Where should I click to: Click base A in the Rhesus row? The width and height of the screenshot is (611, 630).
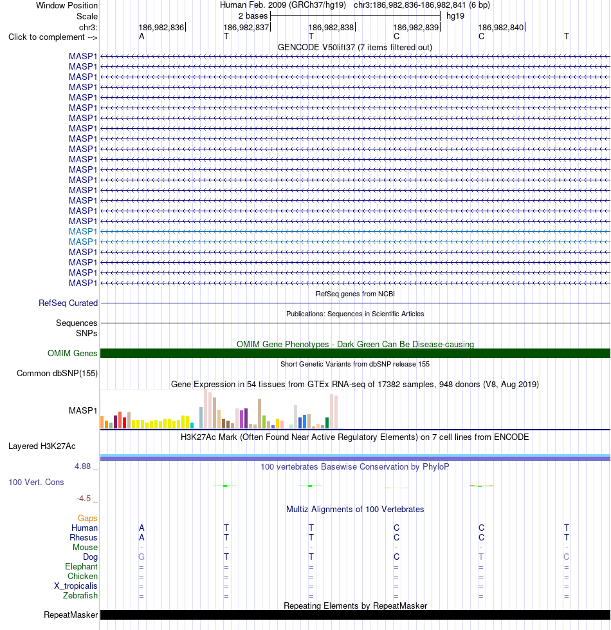click(141, 538)
